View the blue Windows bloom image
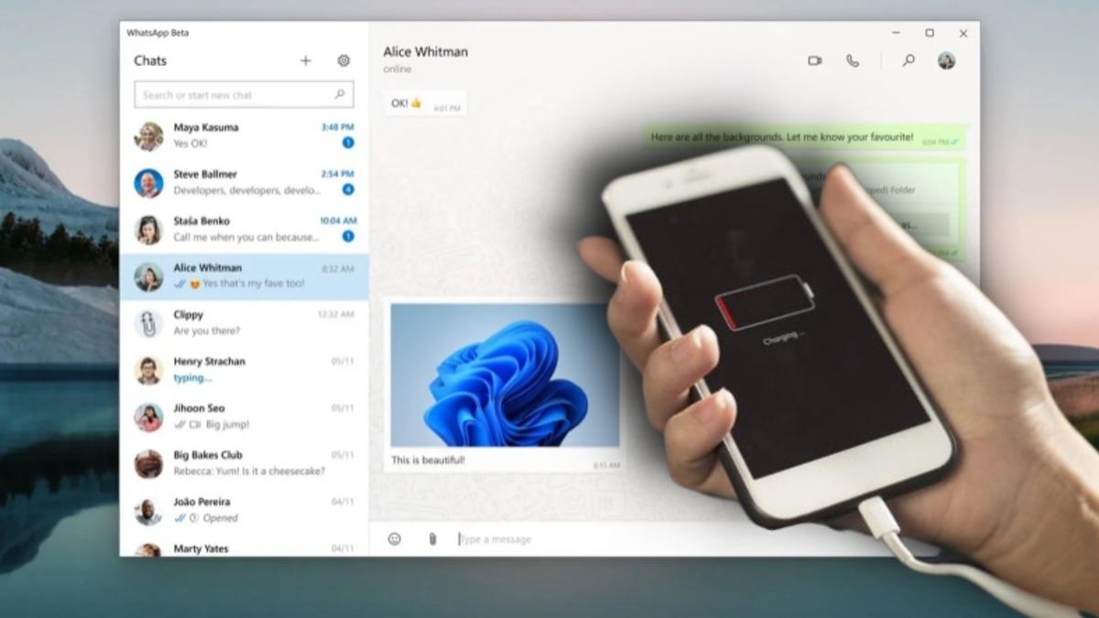This screenshot has height=618, width=1099. click(x=505, y=375)
